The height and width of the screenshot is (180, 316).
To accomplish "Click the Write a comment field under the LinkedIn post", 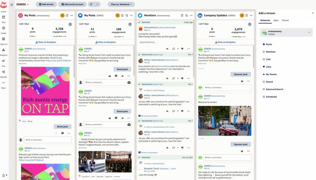I will pos(227,157).
